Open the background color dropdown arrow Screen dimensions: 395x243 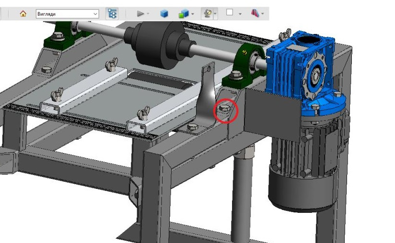pos(240,14)
